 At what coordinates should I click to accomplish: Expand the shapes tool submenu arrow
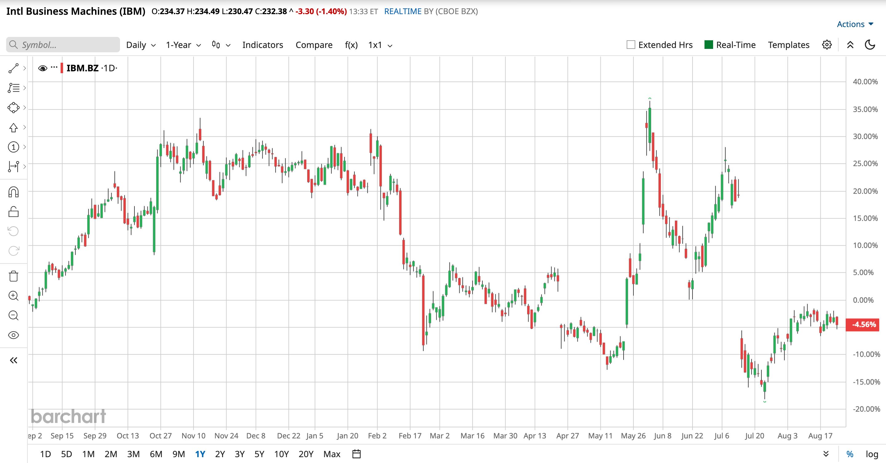tap(24, 108)
